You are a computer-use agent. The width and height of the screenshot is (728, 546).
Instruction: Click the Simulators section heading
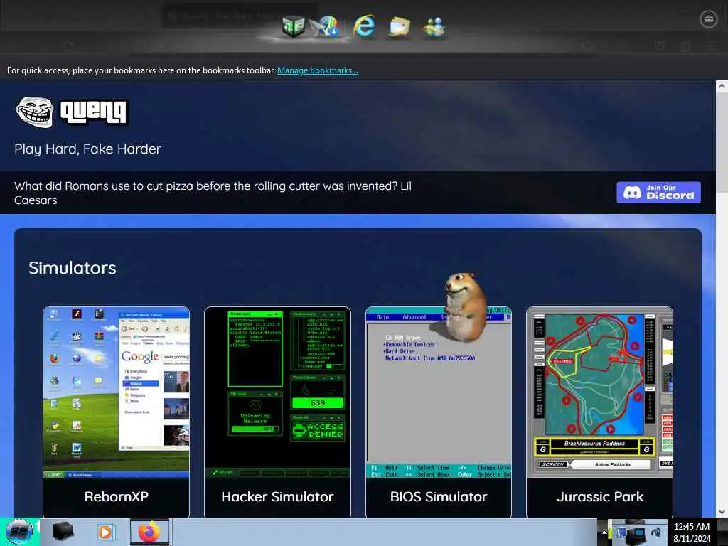pos(73,268)
